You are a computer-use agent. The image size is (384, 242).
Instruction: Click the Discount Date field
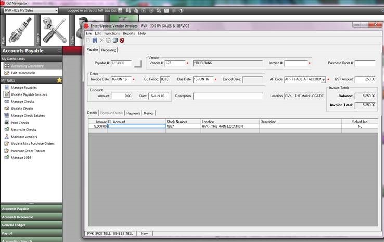[x=159, y=96]
